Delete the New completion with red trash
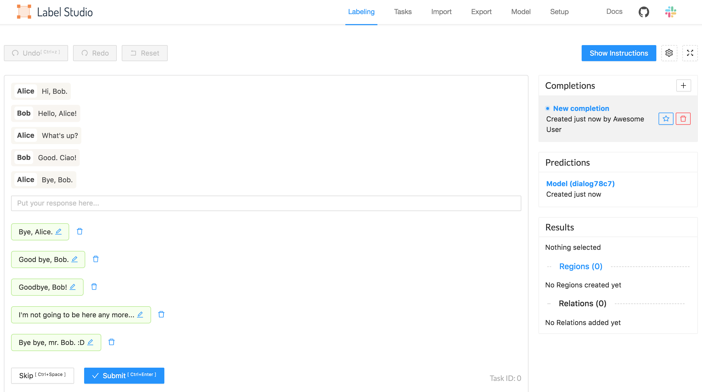Image resolution: width=702 pixels, height=392 pixels. pos(683,119)
